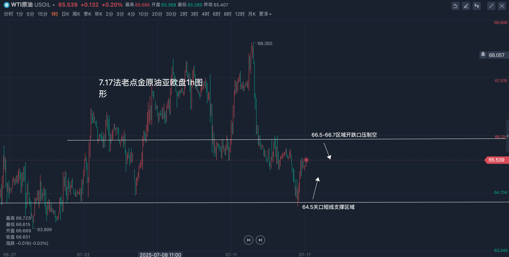The image size is (509, 257).
Task: Exit fullscreen with the shrink arrows icon
Action: [491, 6]
